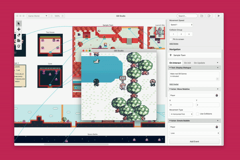This screenshot has width=240, height=160.
Task: Click the zoom in plus button
Action: pos(63,16)
